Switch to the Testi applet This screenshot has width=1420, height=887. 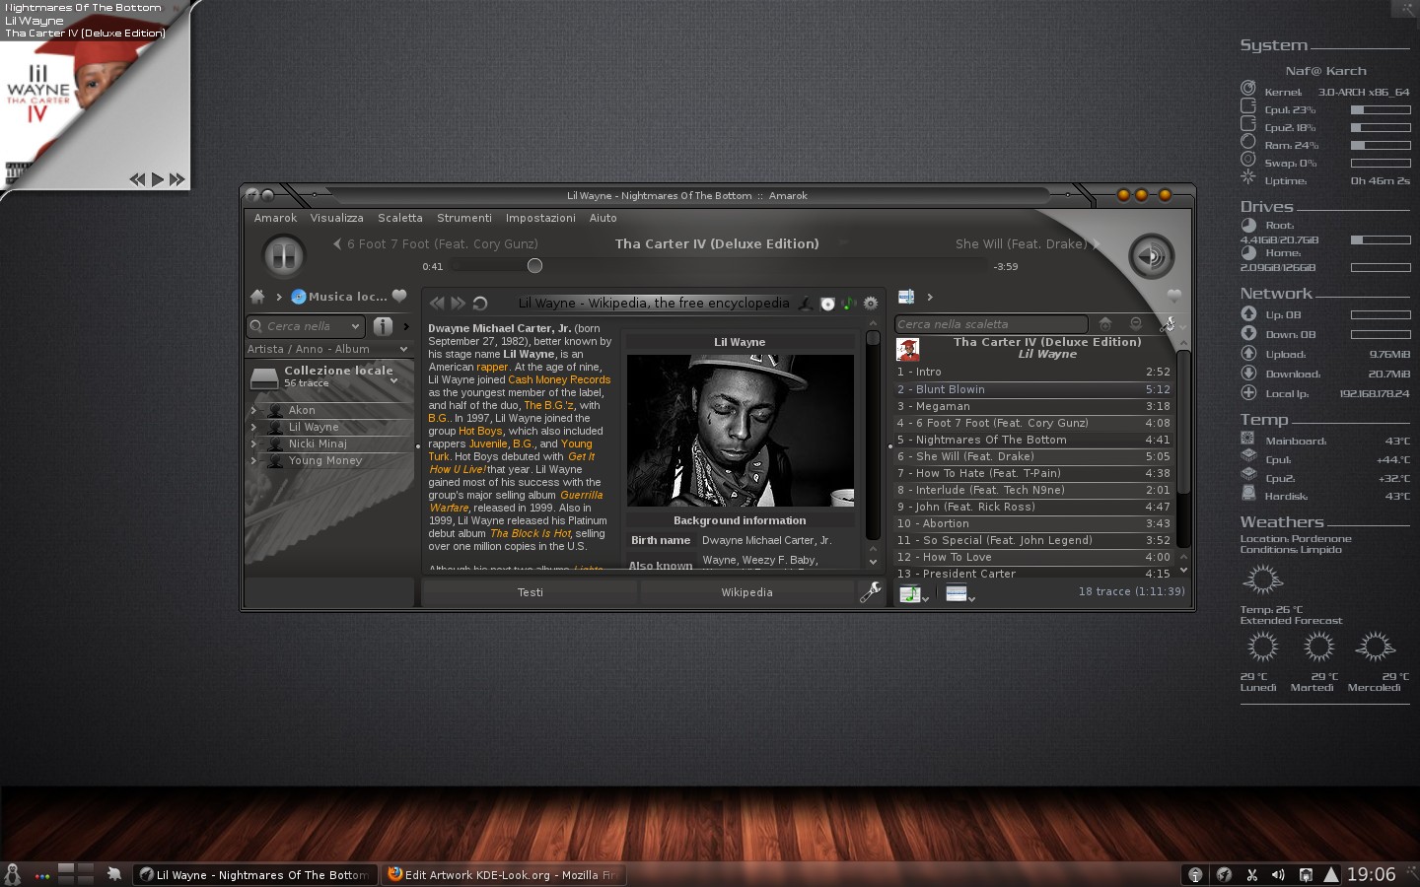click(x=530, y=592)
